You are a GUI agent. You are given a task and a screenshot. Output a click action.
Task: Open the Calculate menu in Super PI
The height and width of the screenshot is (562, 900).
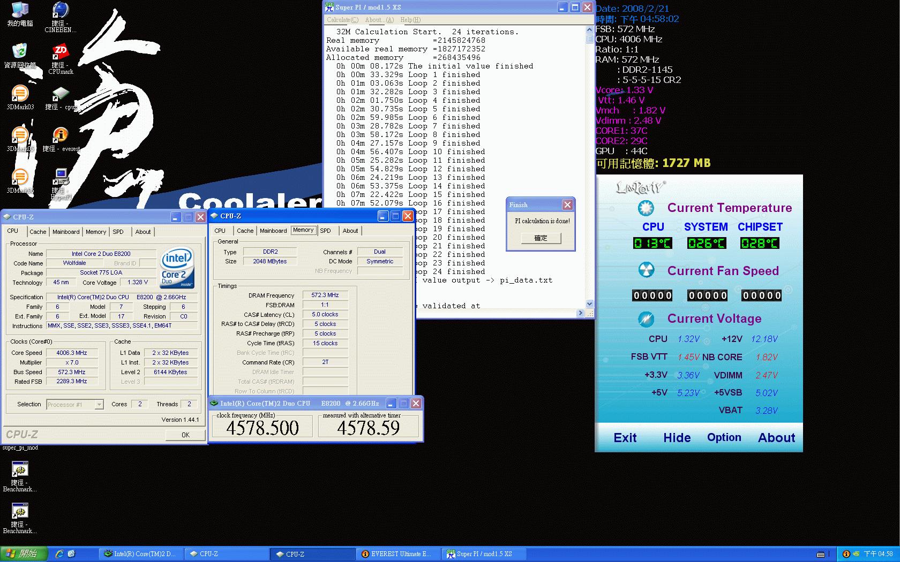(342, 20)
